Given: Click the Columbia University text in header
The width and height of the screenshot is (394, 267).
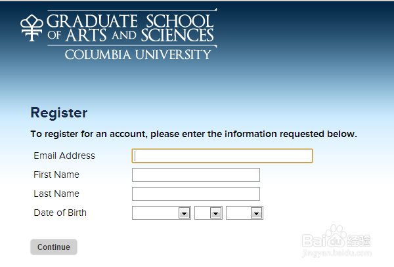Looking at the screenshot, I should 138,54.
